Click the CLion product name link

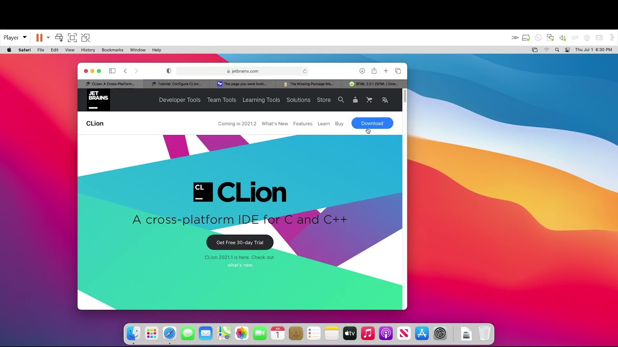click(x=95, y=123)
